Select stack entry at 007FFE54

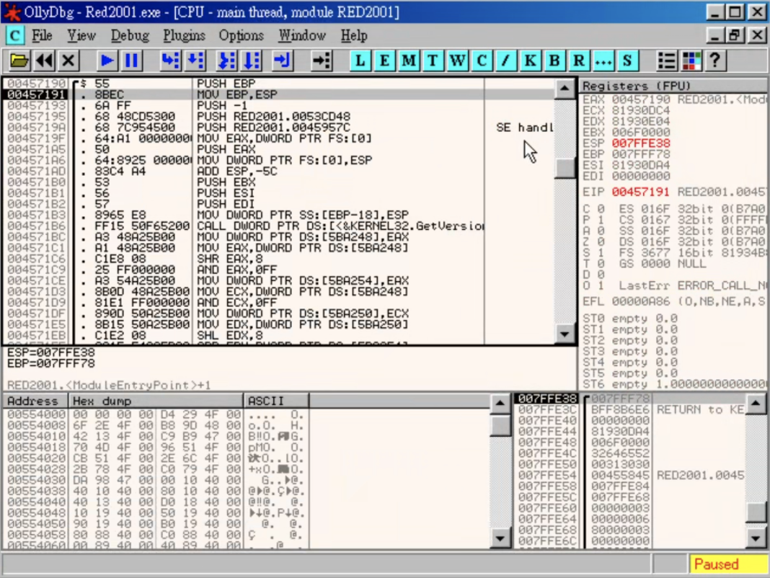point(631,476)
